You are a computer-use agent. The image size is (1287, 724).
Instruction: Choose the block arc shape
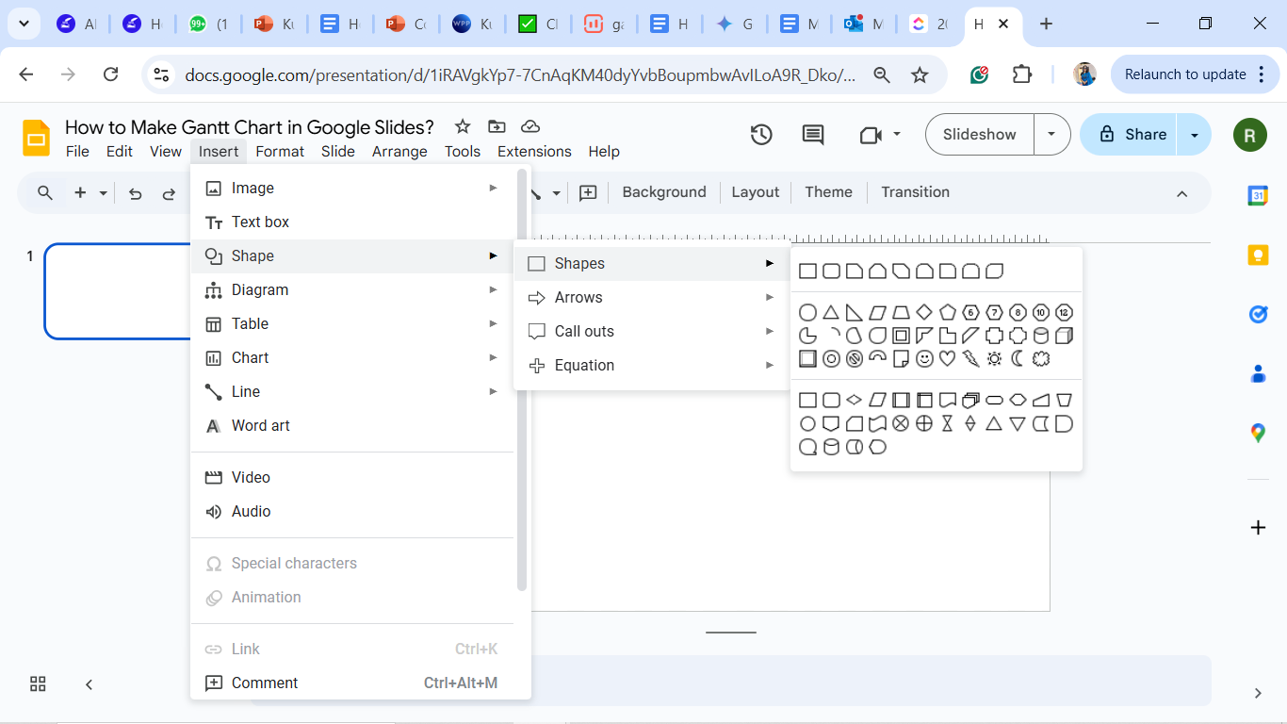[877, 359]
